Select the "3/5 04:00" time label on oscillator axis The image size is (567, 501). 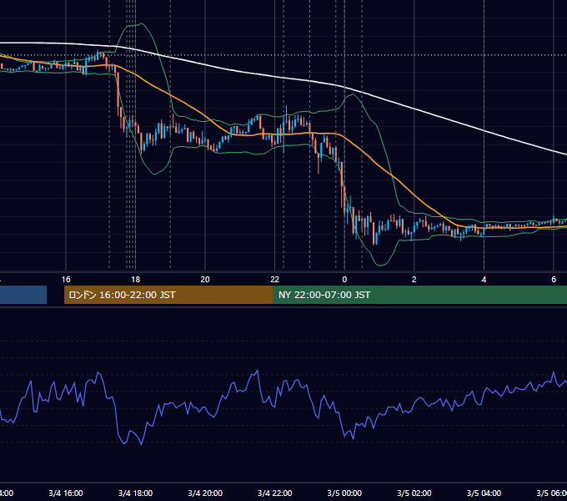point(484,493)
